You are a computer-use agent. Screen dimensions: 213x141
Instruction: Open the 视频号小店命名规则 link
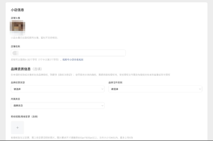coord(73,60)
